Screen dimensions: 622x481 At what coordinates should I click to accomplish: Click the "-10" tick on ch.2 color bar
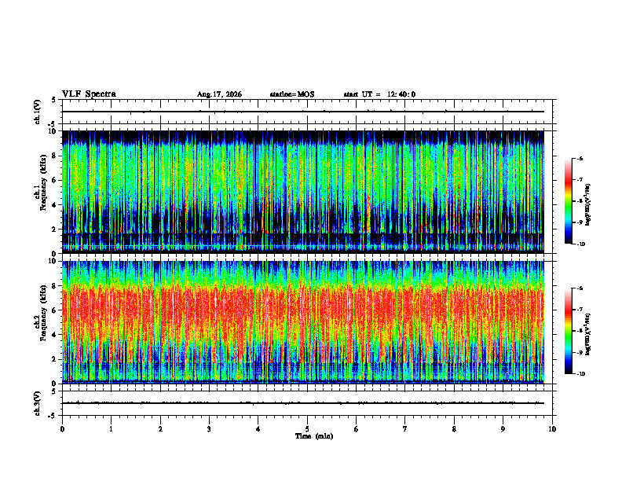tap(580, 374)
